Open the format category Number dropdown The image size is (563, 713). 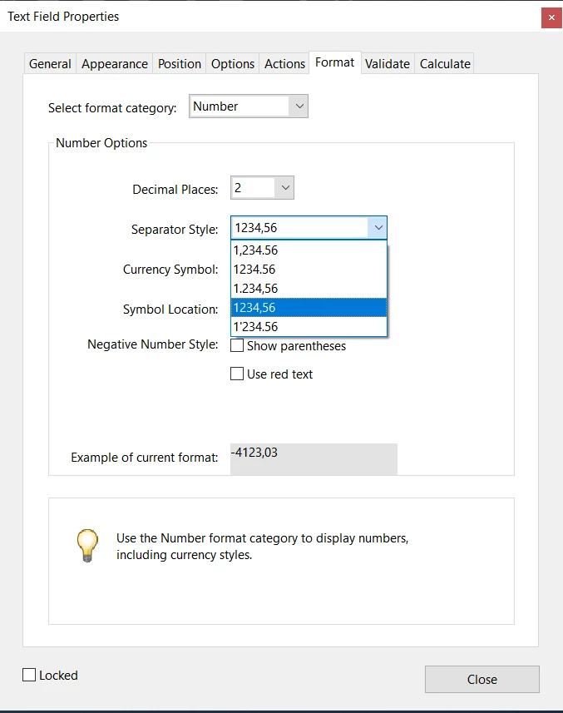point(249,106)
